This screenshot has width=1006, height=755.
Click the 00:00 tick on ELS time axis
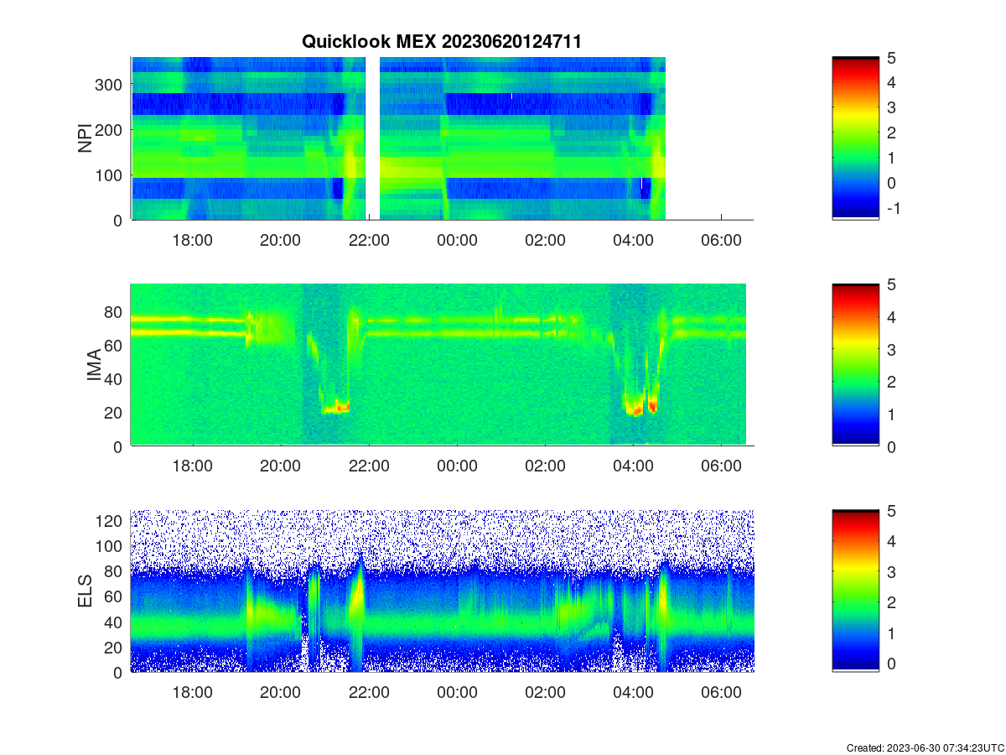(457, 693)
